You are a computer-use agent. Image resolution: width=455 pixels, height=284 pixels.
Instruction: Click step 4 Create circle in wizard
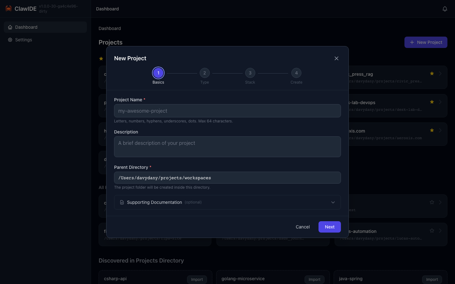[296, 73]
